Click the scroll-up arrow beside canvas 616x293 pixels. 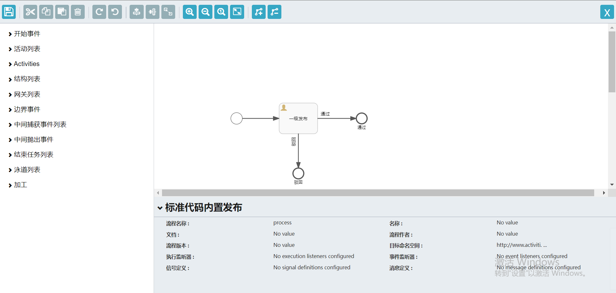(612, 28)
